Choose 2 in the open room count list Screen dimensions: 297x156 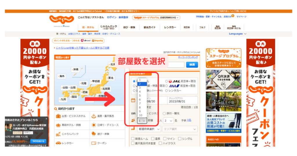[x=142, y=84]
